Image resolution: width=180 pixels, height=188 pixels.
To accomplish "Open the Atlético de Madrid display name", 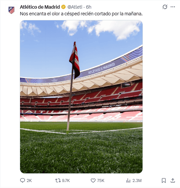I will (40, 7).
